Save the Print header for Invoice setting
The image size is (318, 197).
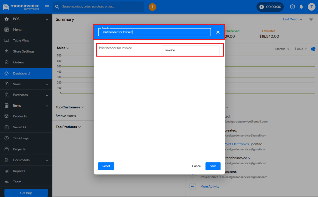213,166
